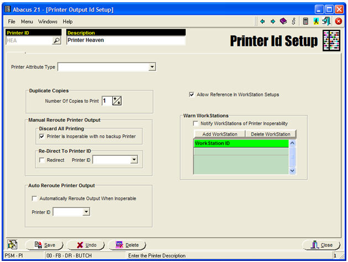Image resolution: width=348 pixels, height=262 pixels.
Task: Click the Number Of Copies spinner control
Action: point(117,101)
